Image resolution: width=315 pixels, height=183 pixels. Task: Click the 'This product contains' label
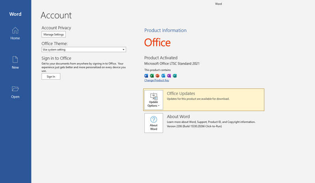coord(157,70)
